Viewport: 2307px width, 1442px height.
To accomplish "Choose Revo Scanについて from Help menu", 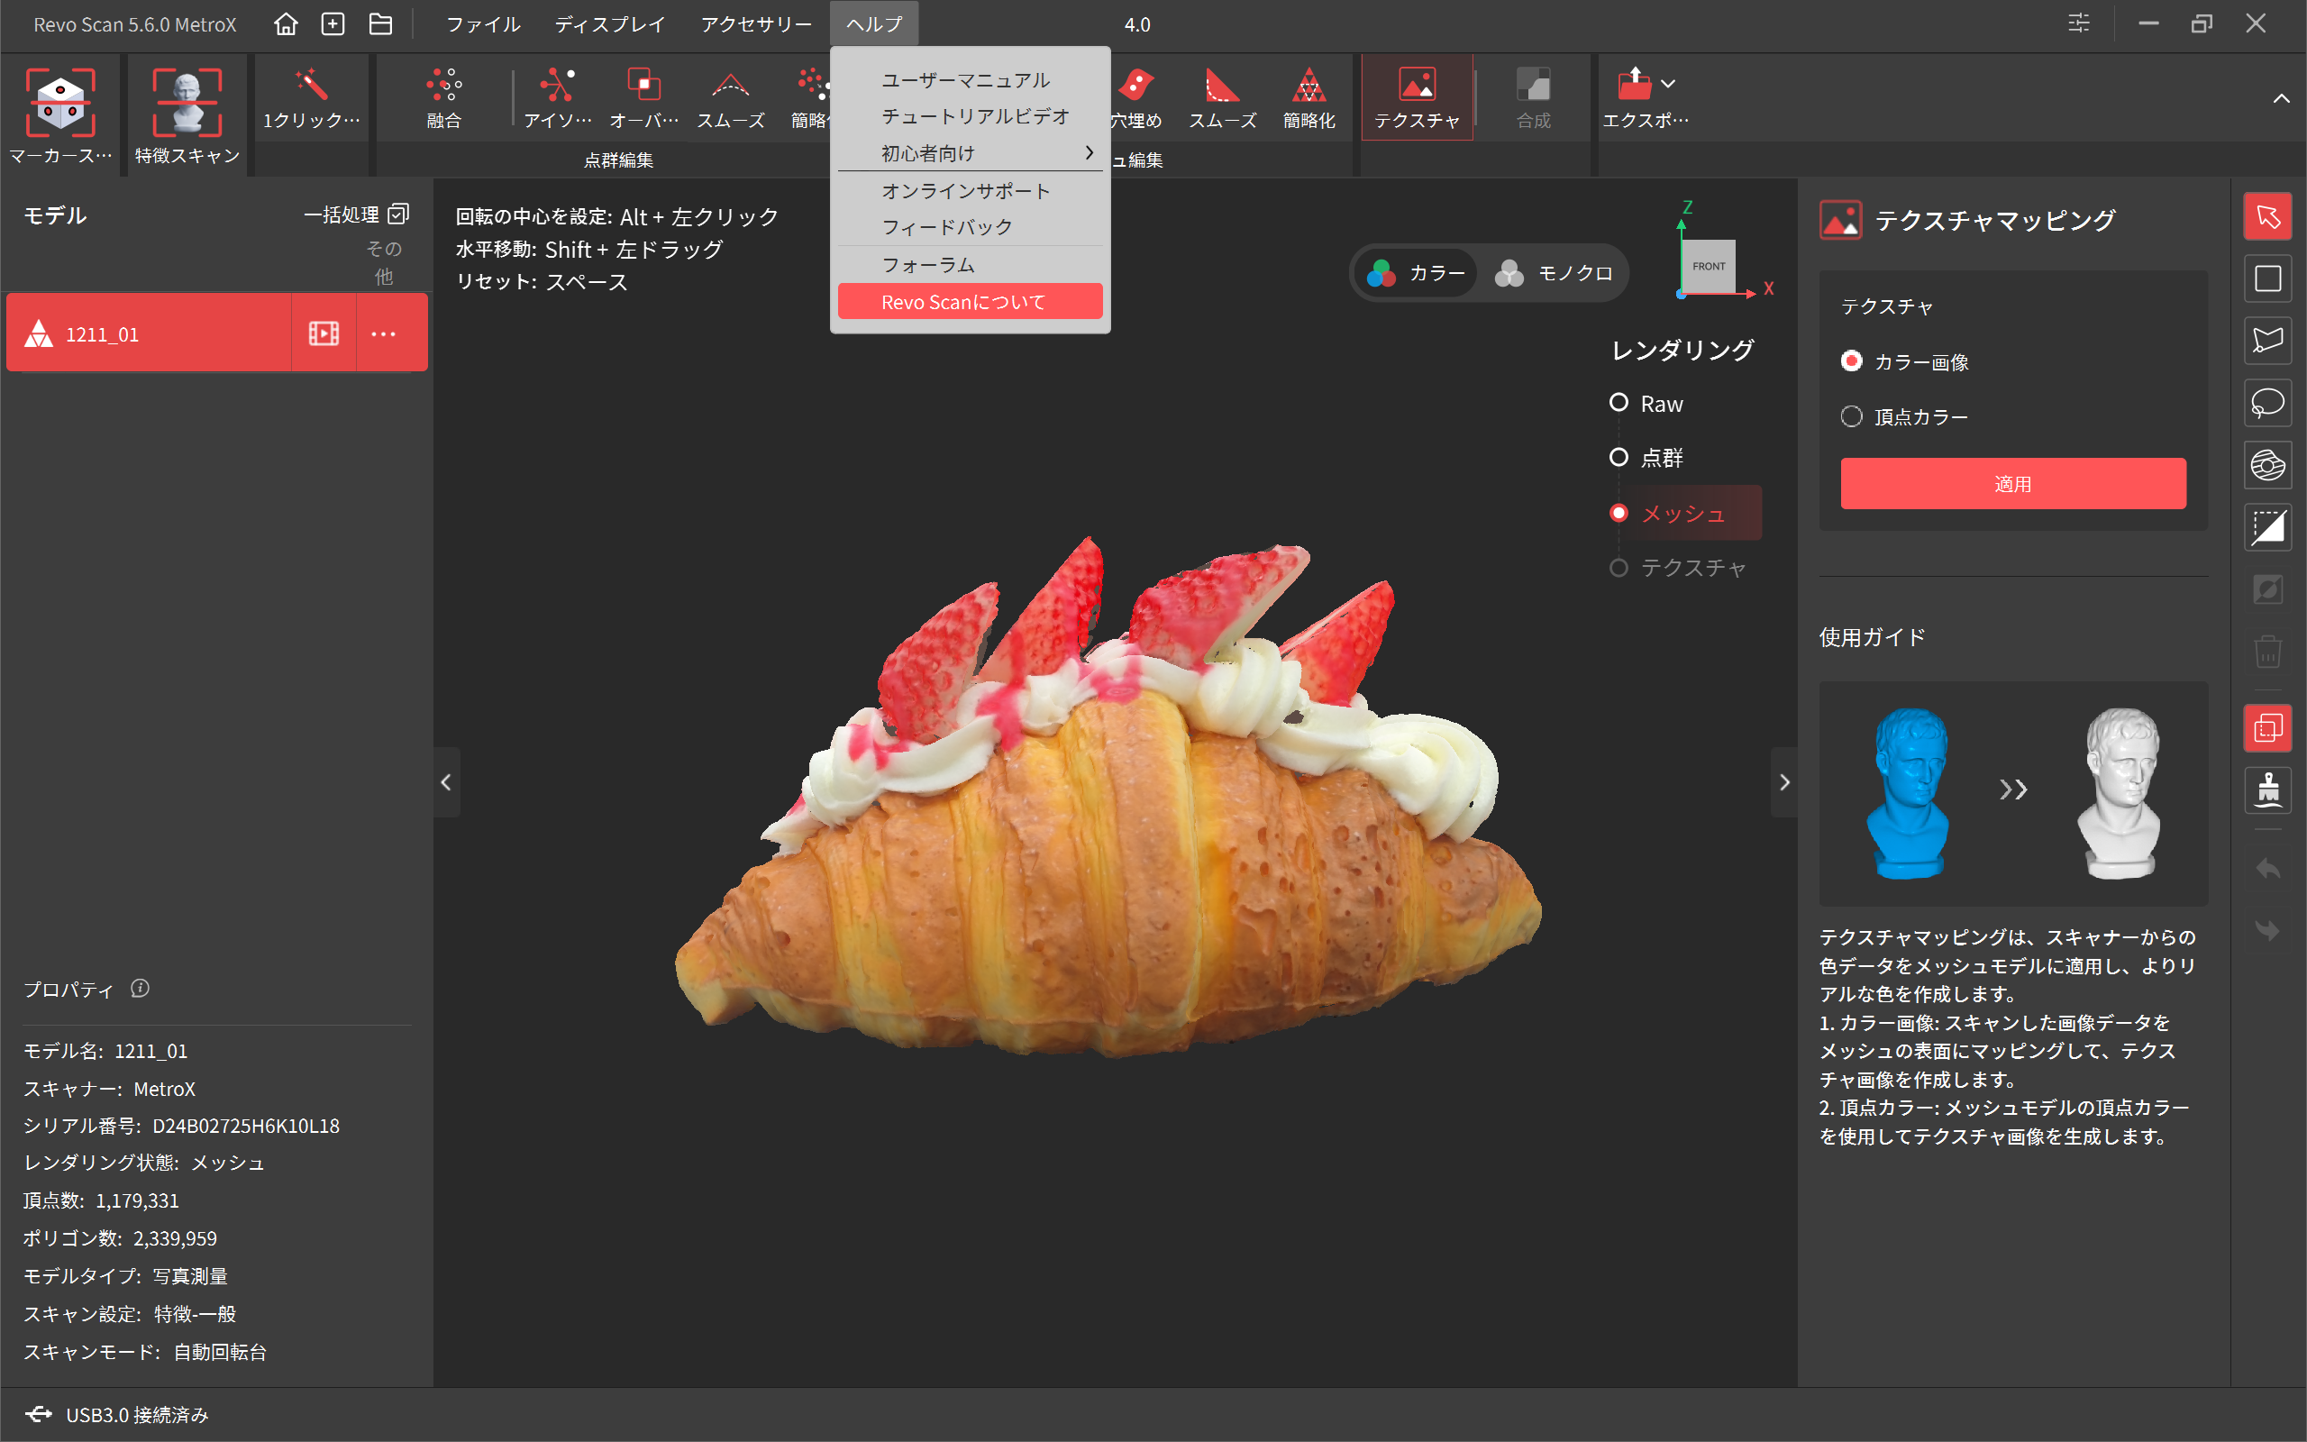I will click(x=962, y=301).
